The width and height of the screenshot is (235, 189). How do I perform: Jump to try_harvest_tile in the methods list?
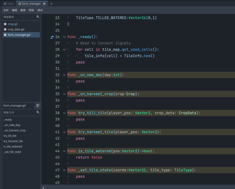pos(13,141)
